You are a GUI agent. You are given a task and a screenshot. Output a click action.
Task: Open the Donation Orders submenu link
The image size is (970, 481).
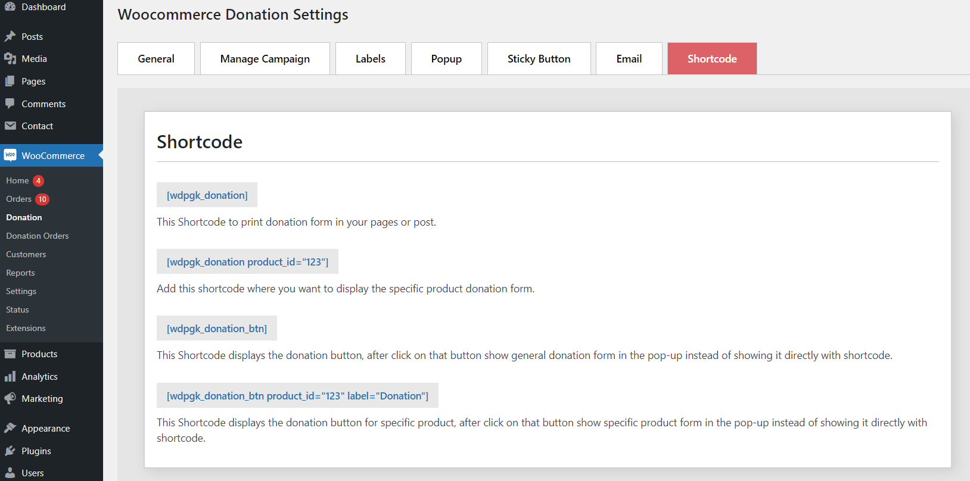tap(38, 236)
